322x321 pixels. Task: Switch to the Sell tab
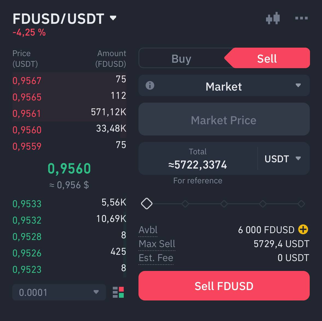(267, 58)
